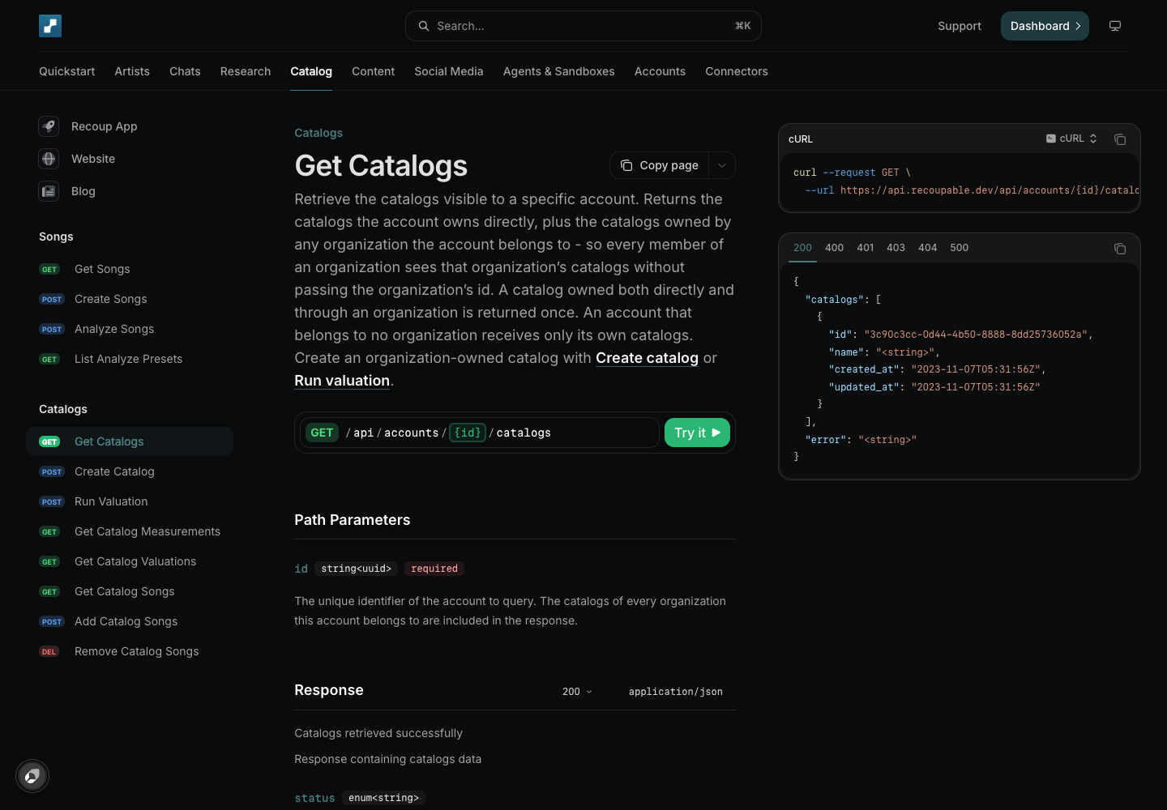
Task: Click the required badge
Action: point(434,569)
